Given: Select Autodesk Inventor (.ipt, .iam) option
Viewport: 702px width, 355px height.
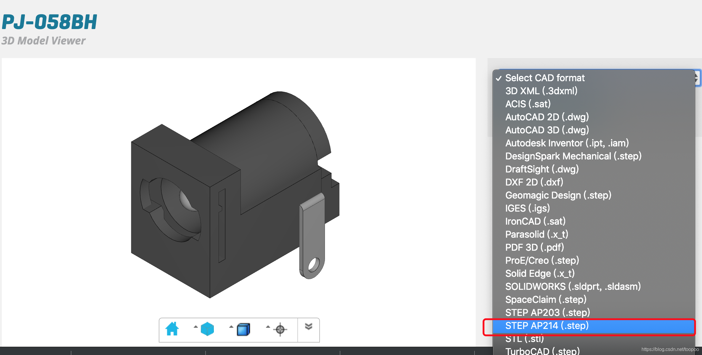Looking at the screenshot, I should (567, 143).
